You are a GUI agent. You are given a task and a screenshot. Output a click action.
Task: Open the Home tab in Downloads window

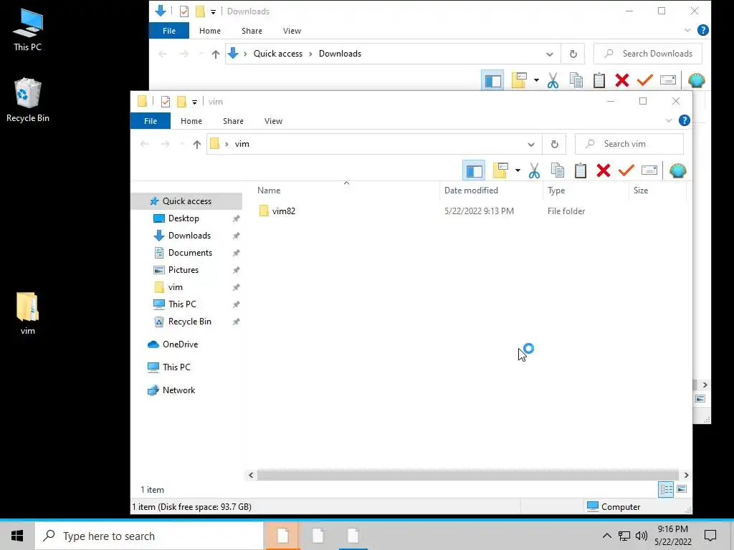(210, 31)
